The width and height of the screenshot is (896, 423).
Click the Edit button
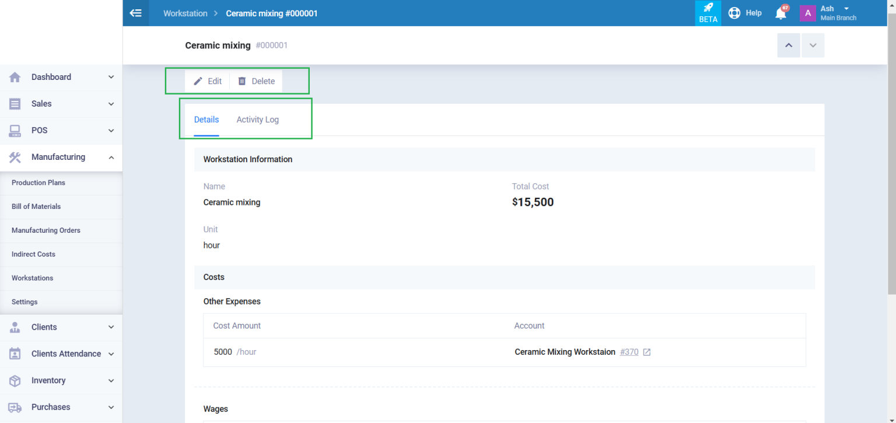click(x=208, y=81)
